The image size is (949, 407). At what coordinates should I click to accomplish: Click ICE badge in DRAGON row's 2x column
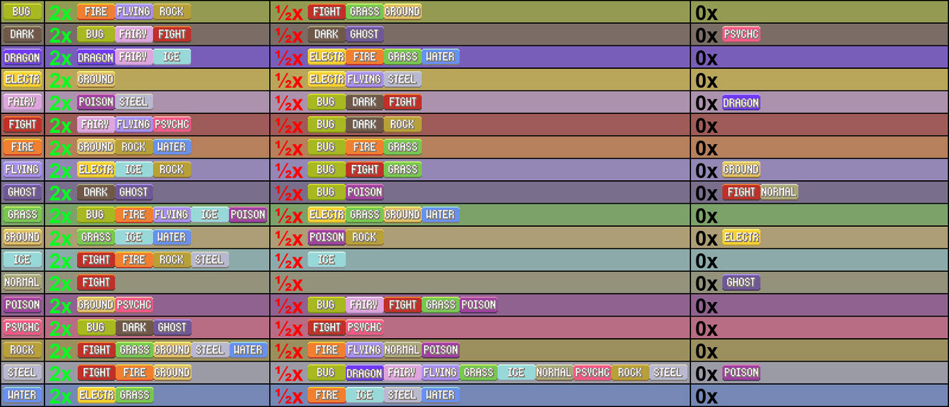pos(172,57)
